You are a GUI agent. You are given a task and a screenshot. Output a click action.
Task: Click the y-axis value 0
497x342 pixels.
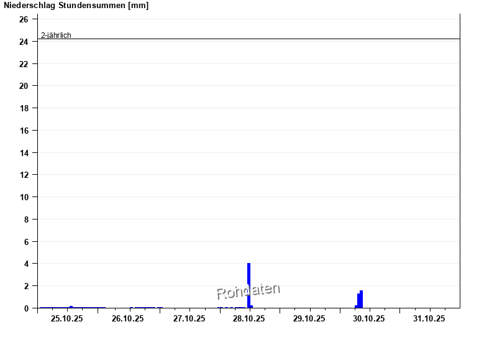pos(26,308)
